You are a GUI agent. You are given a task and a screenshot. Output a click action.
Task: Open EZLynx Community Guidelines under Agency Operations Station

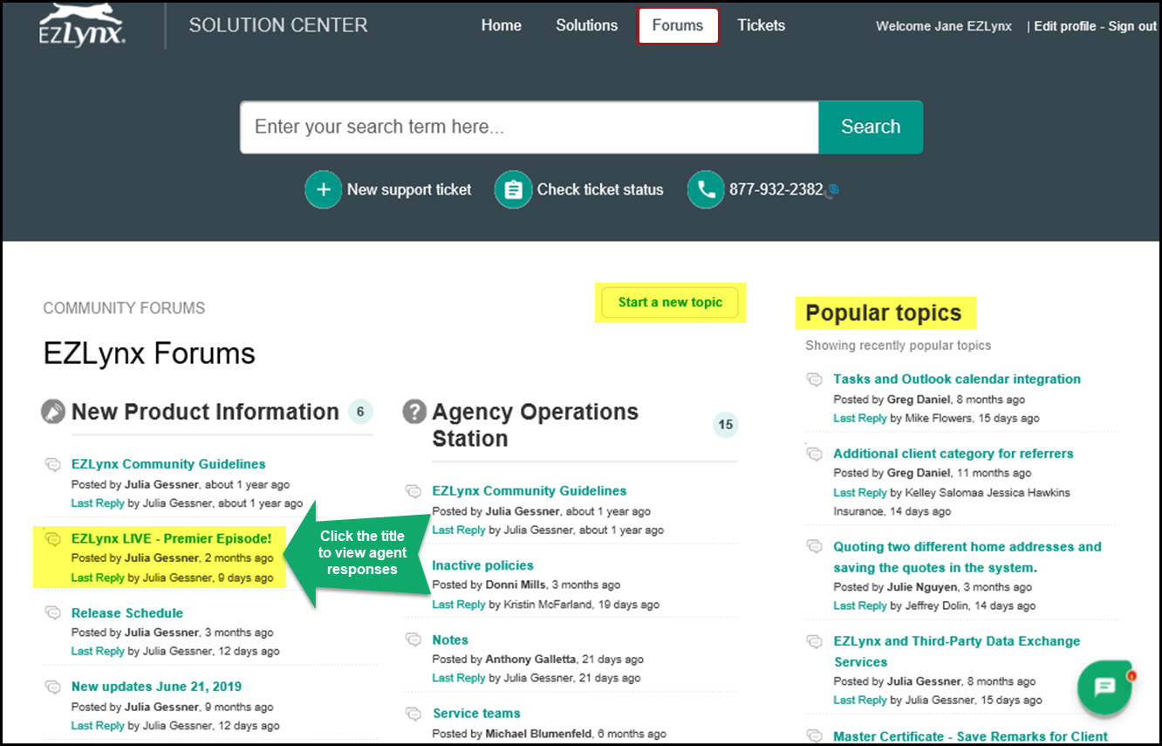(530, 491)
